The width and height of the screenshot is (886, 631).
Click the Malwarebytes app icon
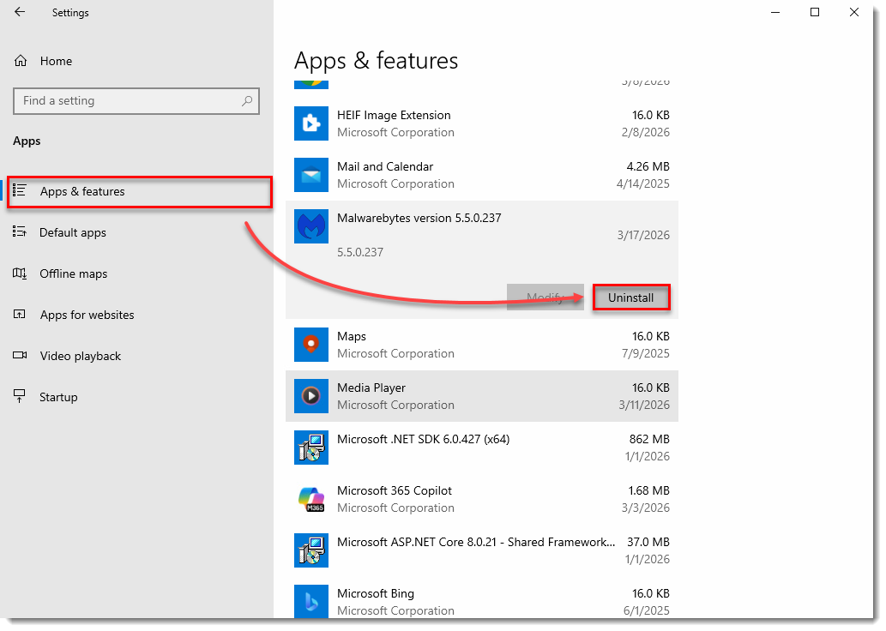click(310, 226)
